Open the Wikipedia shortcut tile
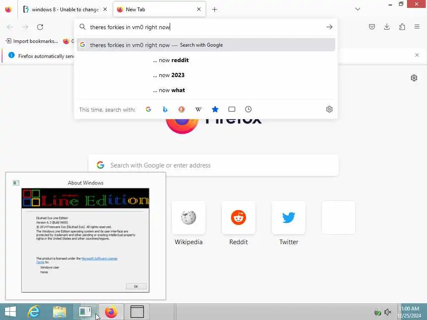 [188, 217]
